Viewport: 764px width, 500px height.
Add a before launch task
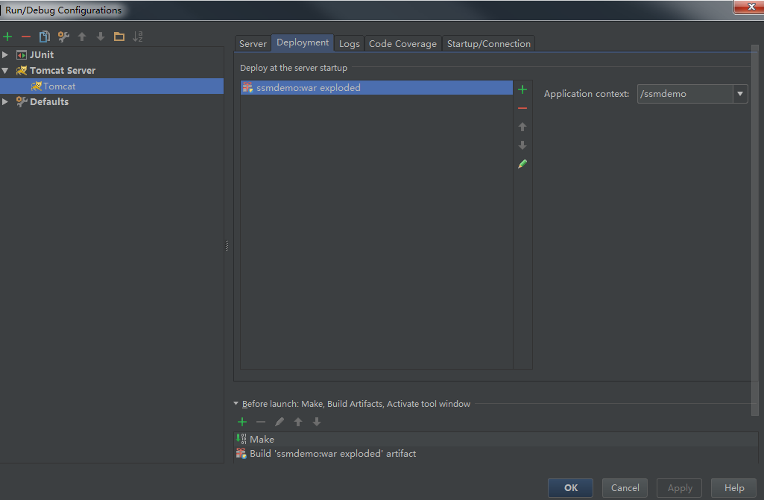[x=242, y=422]
